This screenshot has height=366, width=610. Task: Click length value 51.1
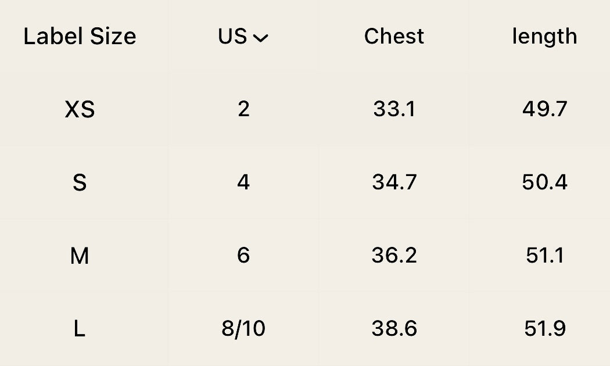click(544, 256)
